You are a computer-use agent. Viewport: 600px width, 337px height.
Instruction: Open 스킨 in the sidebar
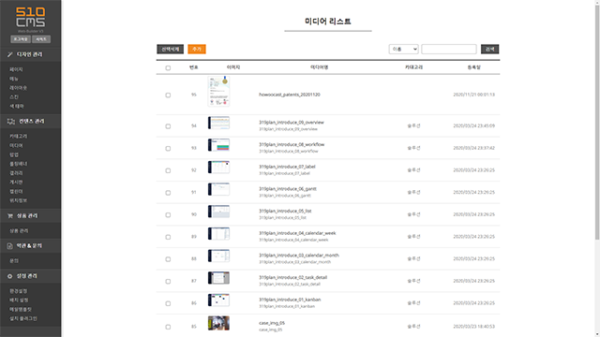(14, 97)
